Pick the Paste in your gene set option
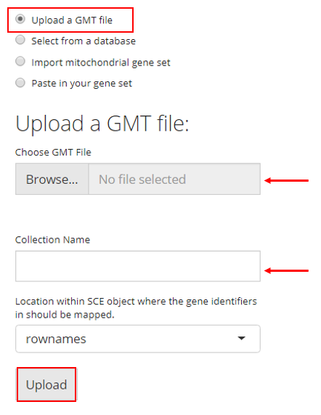Viewport: 321px width, 415px height. pyautogui.click(x=20, y=83)
